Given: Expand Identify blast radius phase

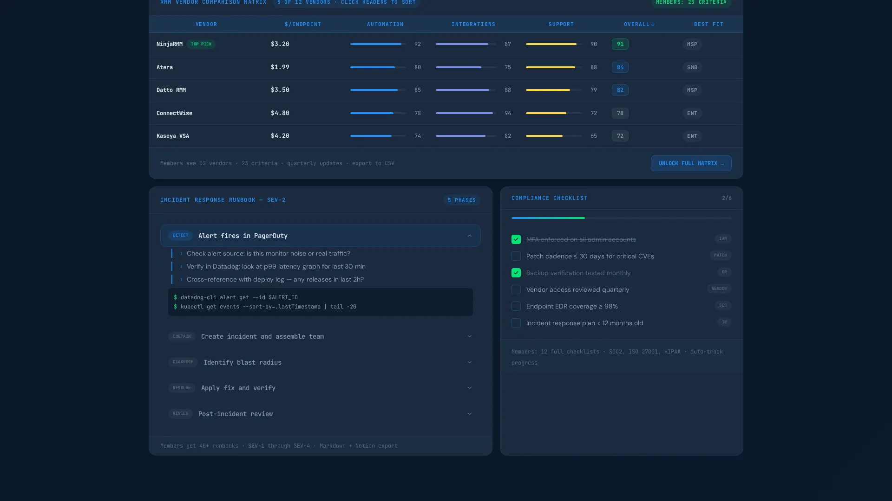Looking at the screenshot, I should tap(321, 362).
